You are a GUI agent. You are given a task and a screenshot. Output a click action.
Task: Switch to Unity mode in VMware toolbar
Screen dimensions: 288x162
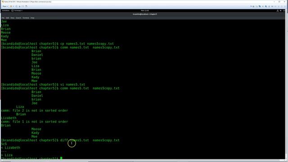[x=26, y=6]
